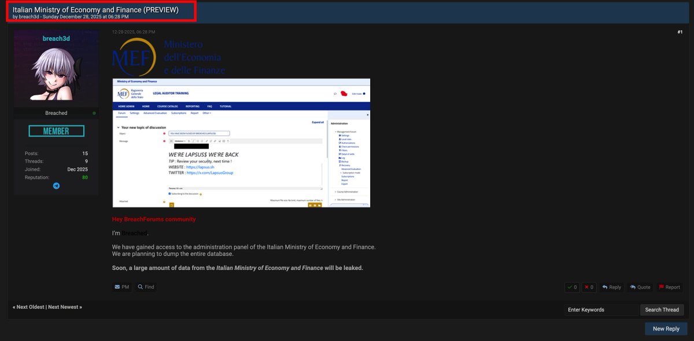
Task: Open the embedded admin panel screenshot
Action: [x=241, y=143]
